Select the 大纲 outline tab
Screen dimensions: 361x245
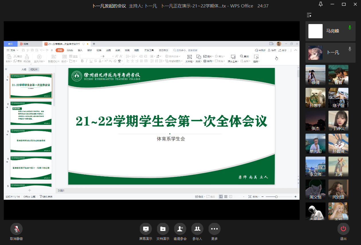(x=24, y=69)
